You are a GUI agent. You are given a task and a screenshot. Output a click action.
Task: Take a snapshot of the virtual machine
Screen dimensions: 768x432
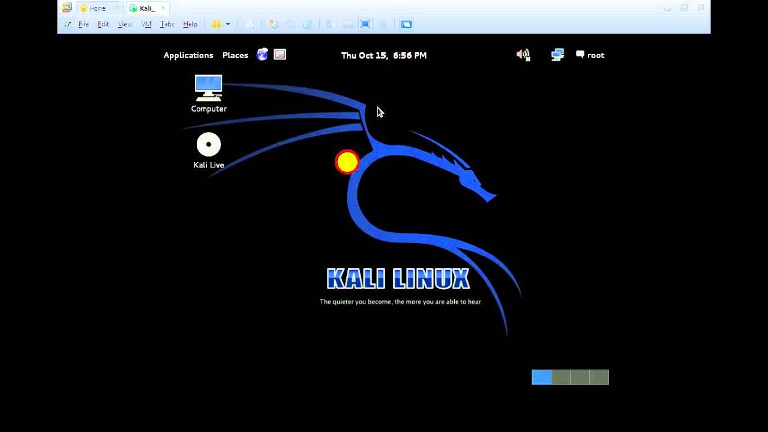[x=274, y=24]
